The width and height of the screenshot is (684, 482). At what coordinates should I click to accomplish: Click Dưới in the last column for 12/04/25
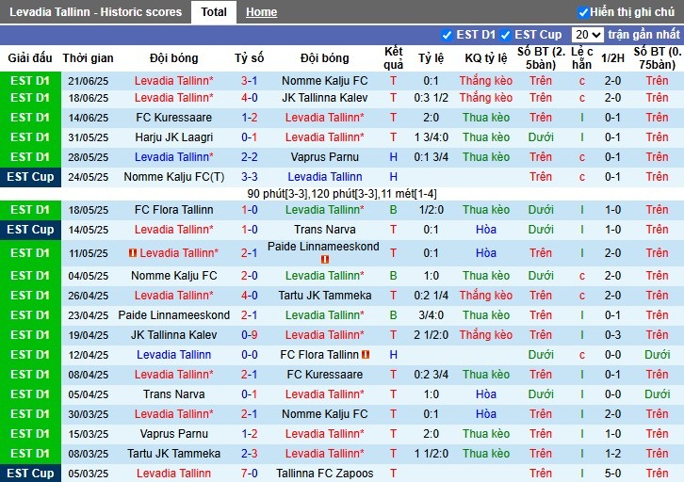[657, 355]
